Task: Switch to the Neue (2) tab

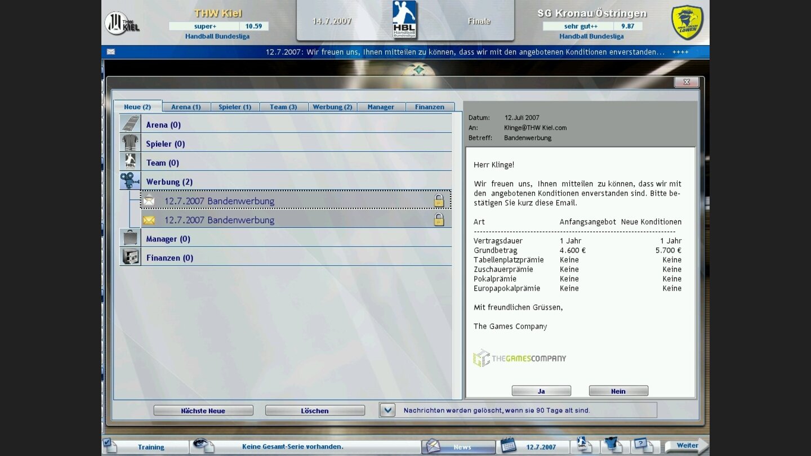Action: (x=137, y=106)
